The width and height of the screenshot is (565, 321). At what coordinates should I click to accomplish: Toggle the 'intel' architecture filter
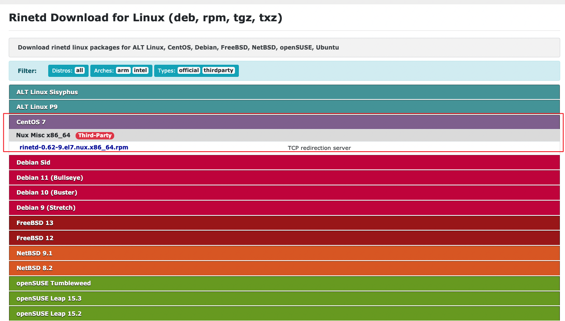point(140,70)
